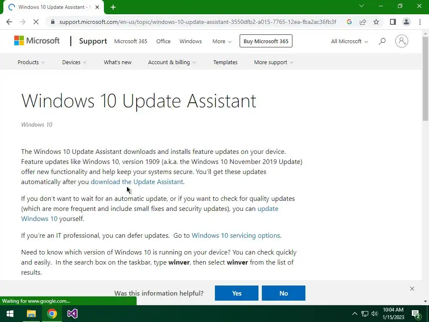This screenshot has height=322, width=429.
Task: Open a new browser tab
Action: 113,8
